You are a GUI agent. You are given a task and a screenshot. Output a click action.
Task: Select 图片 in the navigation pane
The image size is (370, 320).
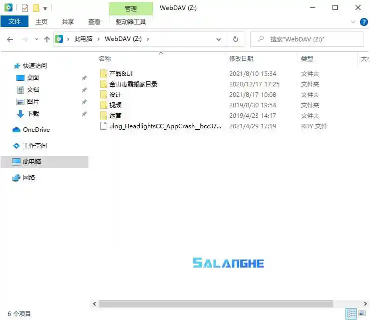pyautogui.click(x=33, y=102)
